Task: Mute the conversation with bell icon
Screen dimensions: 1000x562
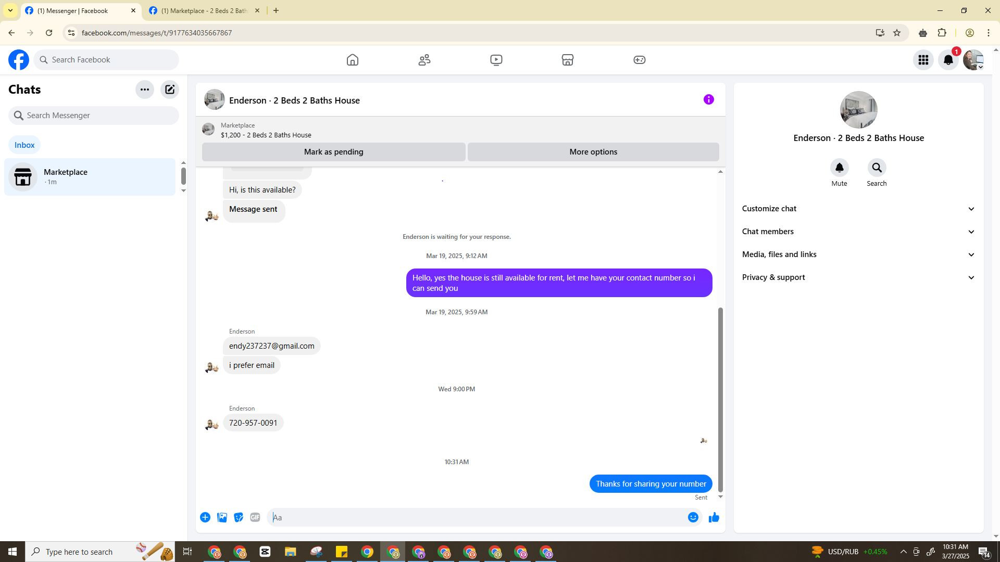Action: click(839, 168)
